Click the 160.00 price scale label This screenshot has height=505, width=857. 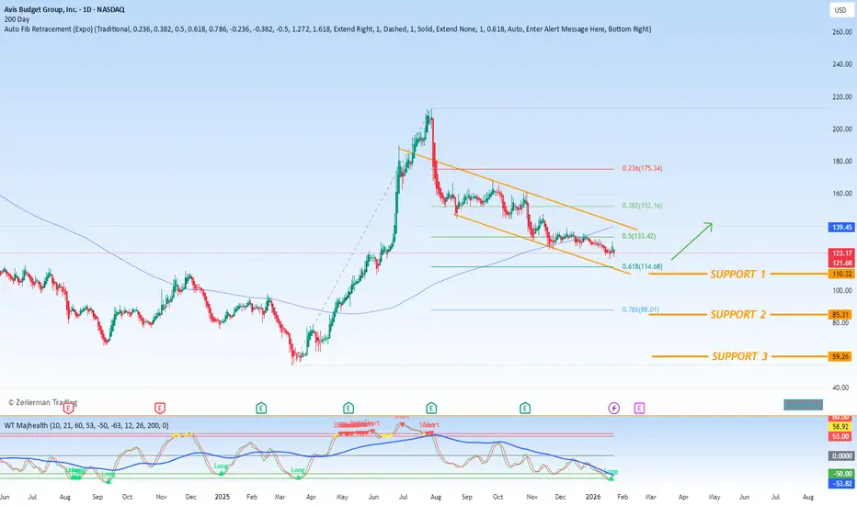pyautogui.click(x=841, y=194)
